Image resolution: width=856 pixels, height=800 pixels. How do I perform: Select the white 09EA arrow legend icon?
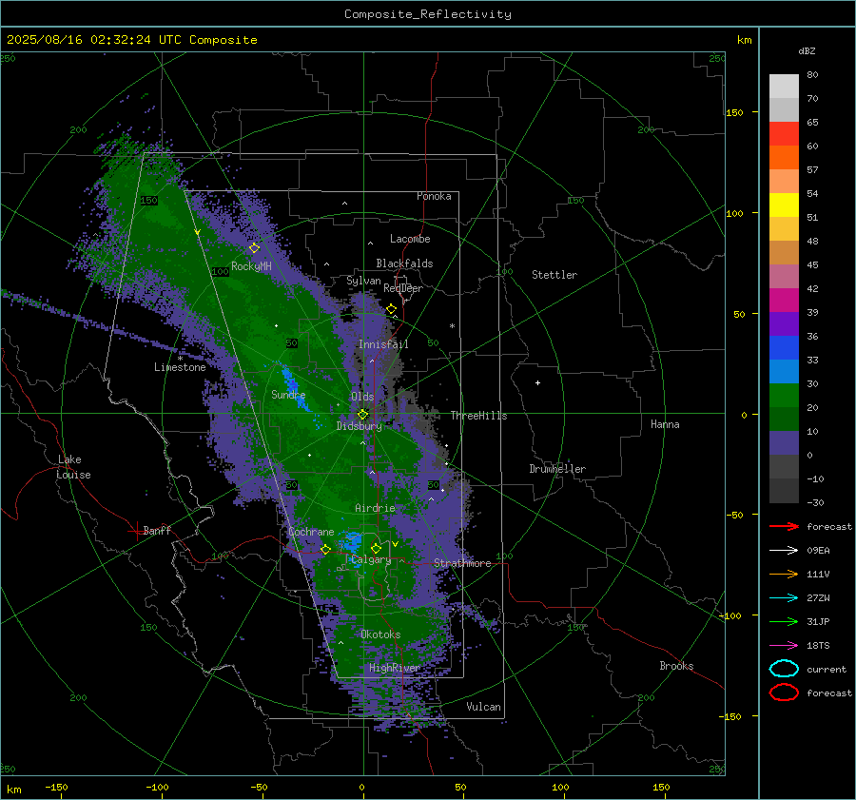coord(784,551)
